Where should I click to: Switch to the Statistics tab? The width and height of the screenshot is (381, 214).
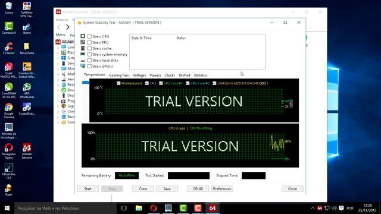point(201,75)
